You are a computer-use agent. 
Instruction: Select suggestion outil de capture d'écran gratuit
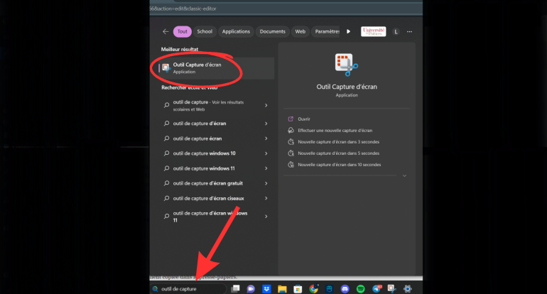[x=208, y=183]
